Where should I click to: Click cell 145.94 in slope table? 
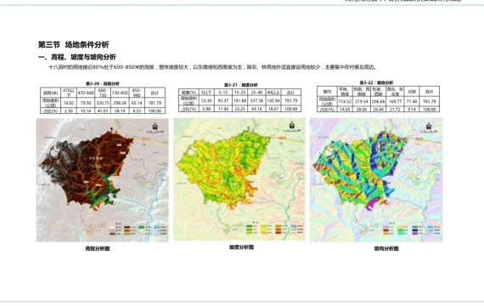273,101
